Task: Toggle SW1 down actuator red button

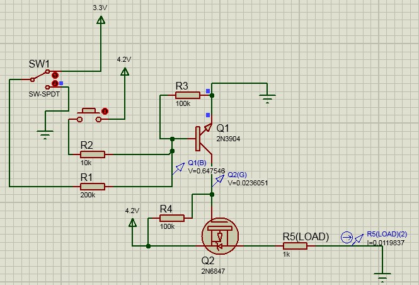Action: (x=55, y=83)
